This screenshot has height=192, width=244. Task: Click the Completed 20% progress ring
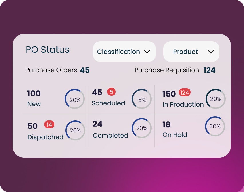(141, 128)
